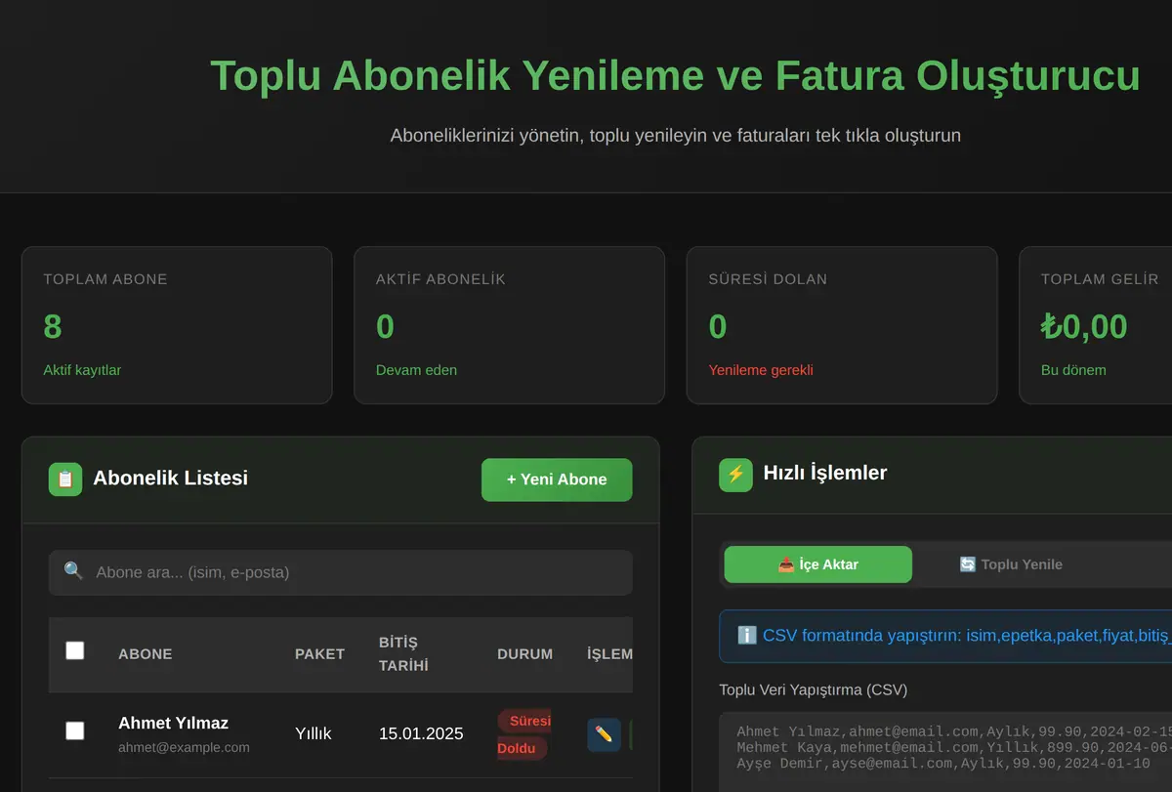Open the Toplu Yenile tab
1172x792 pixels.
tap(1011, 564)
